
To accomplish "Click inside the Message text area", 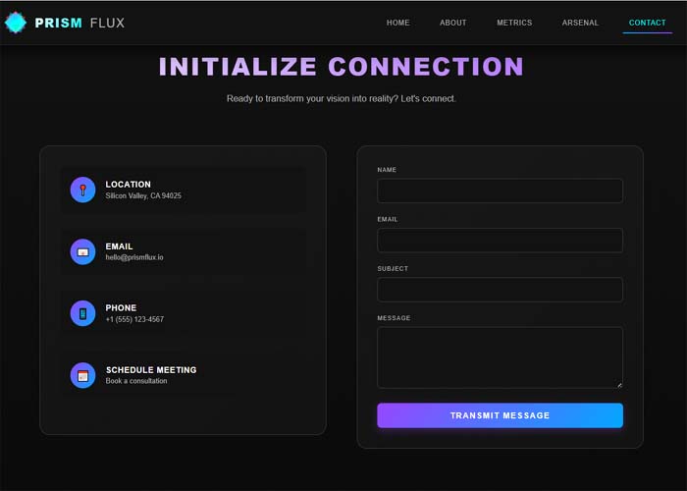I will click(500, 356).
